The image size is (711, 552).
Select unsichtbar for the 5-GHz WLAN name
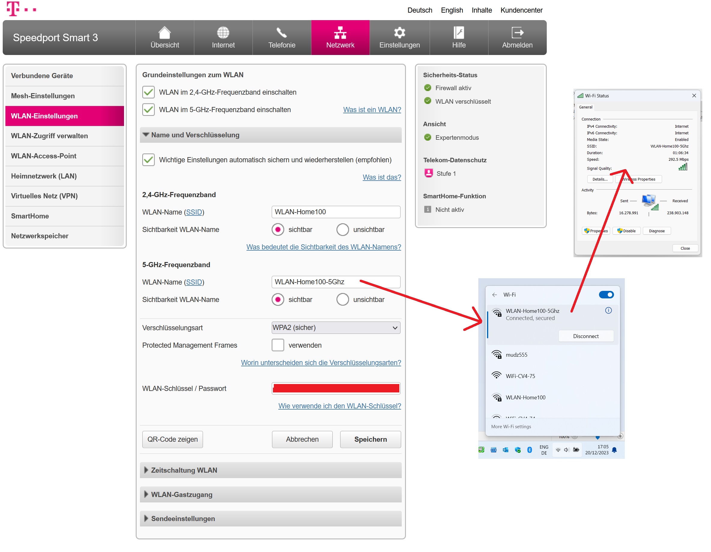click(x=343, y=300)
